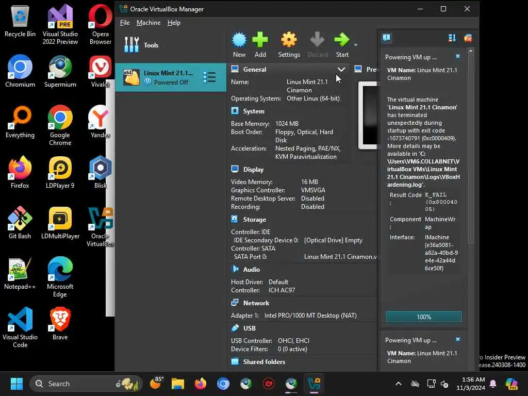Image resolution: width=528 pixels, height=396 pixels.
Task: Click the Display section header
Action: (253, 169)
